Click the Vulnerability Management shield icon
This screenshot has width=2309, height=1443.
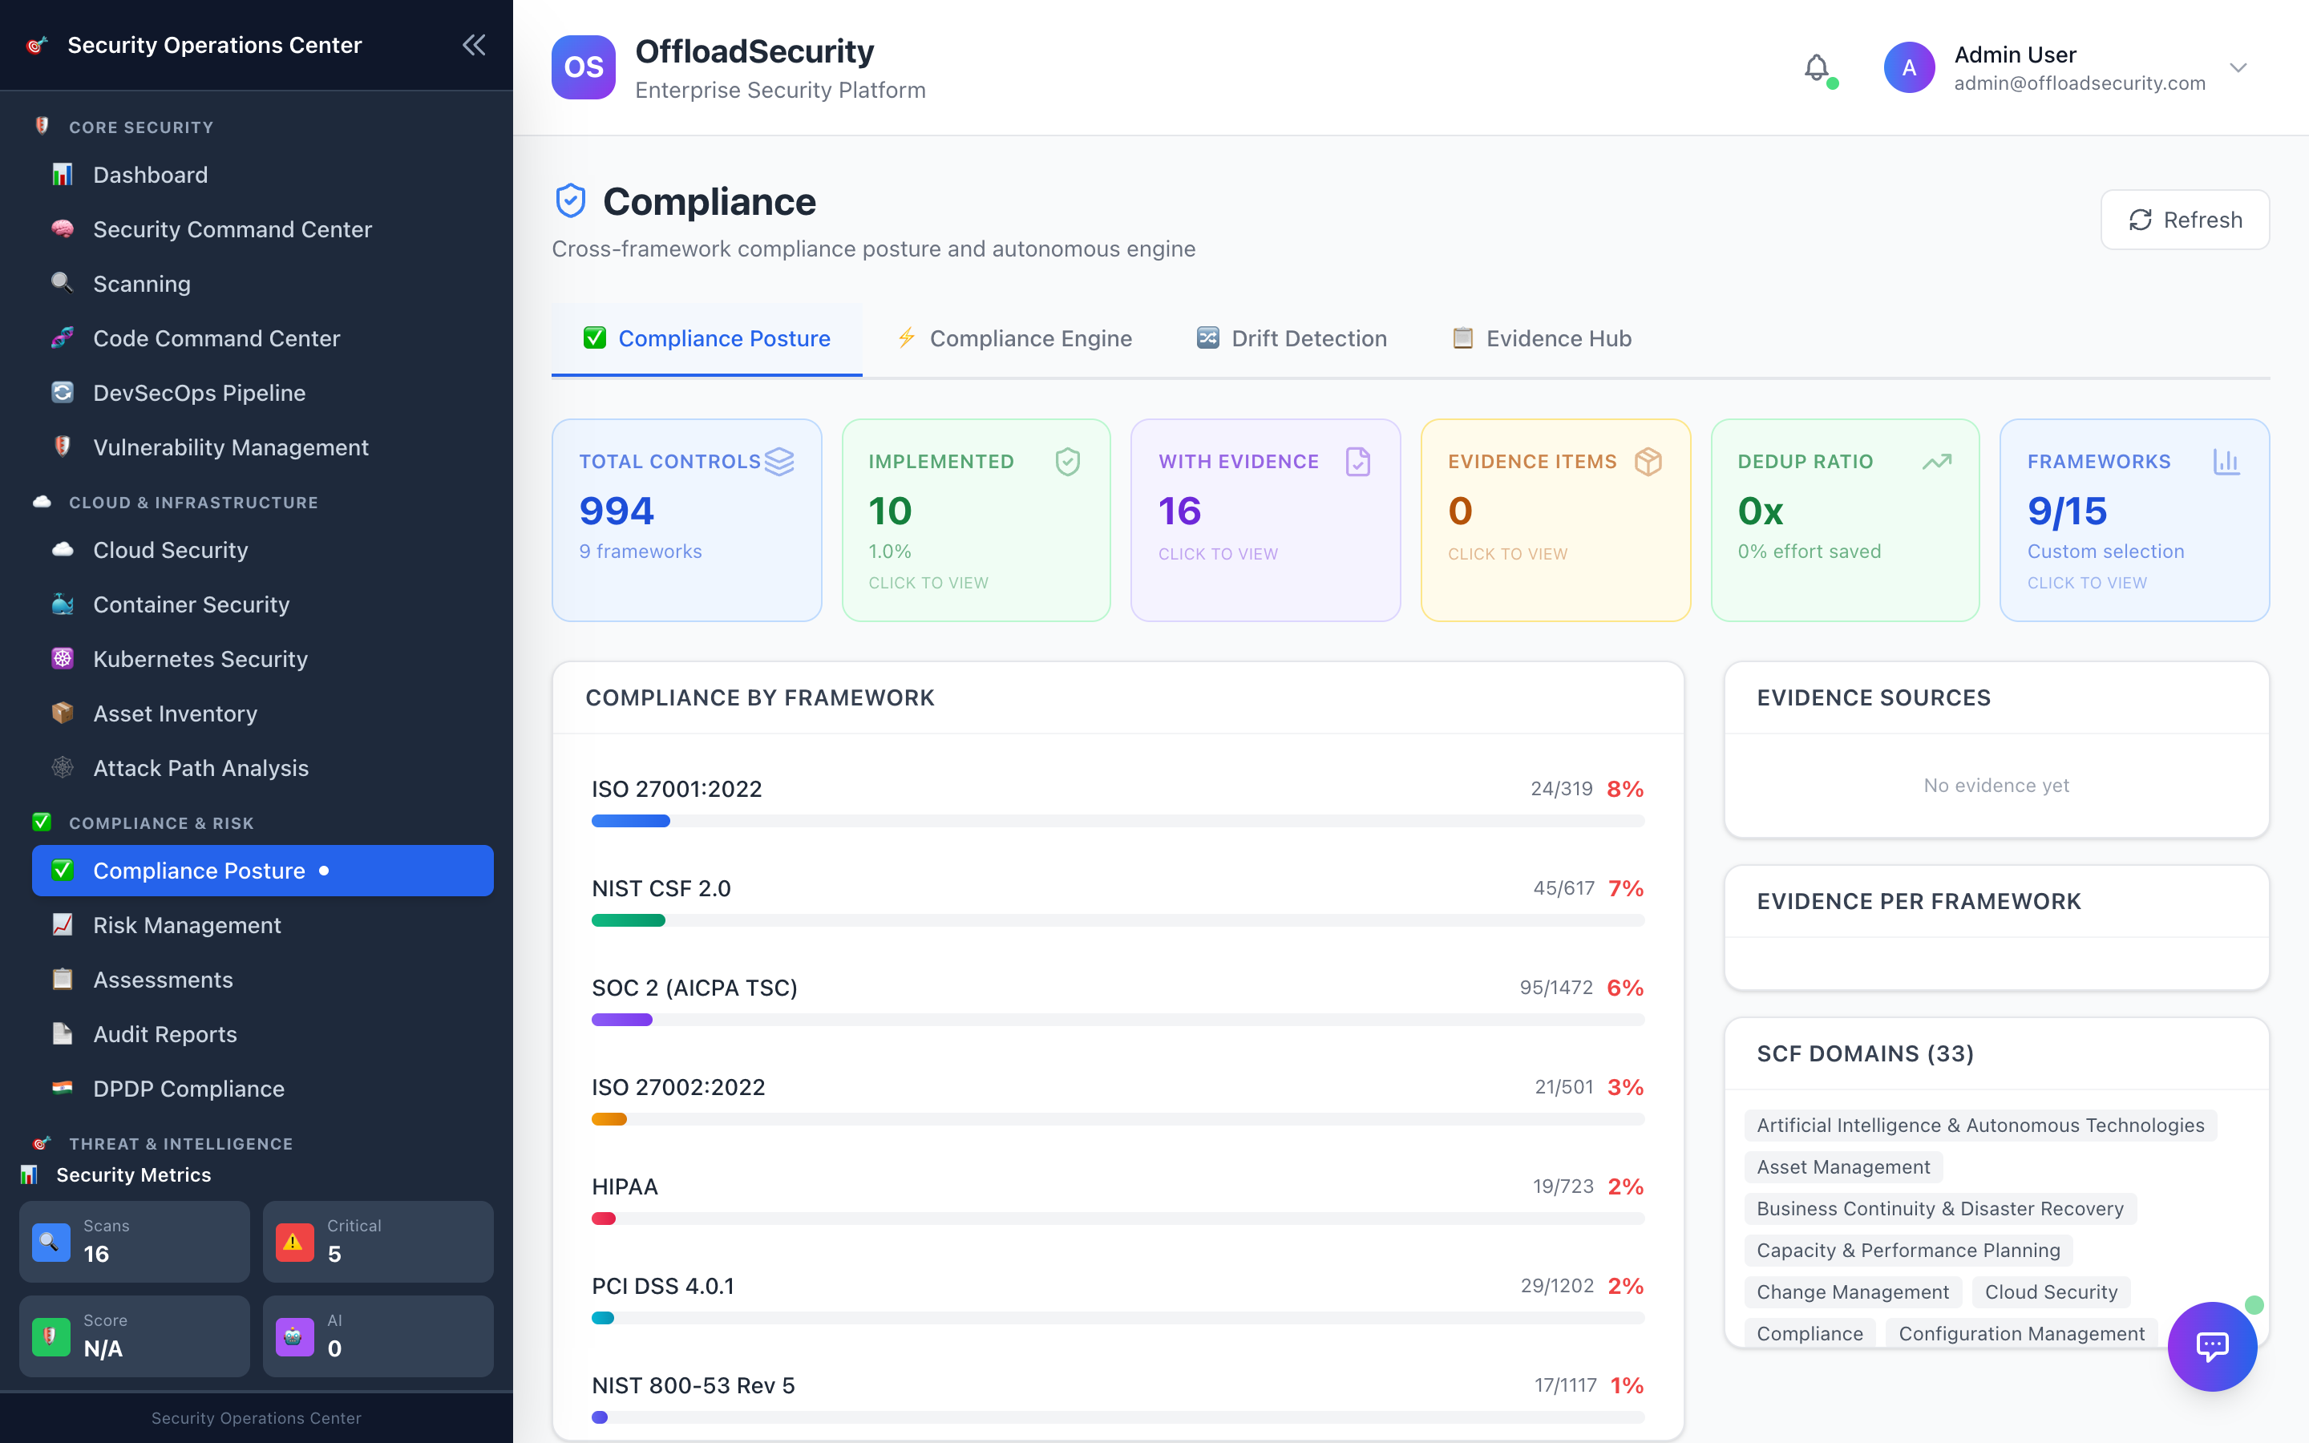tap(62, 447)
